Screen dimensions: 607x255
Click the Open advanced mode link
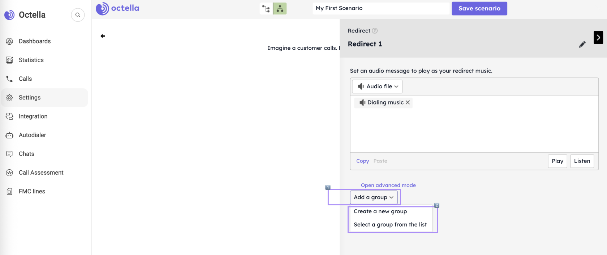click(x=388, y=185)
